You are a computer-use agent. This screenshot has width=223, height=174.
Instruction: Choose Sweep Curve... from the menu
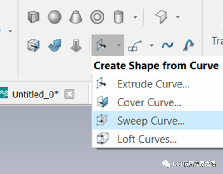pos(157,121)
